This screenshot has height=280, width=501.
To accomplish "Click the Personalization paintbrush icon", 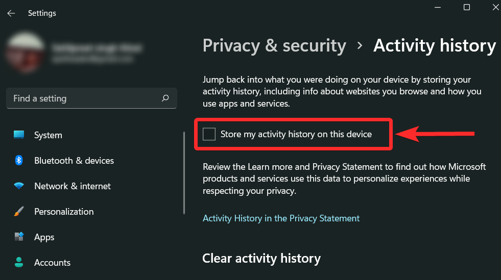I will (19, 212).
